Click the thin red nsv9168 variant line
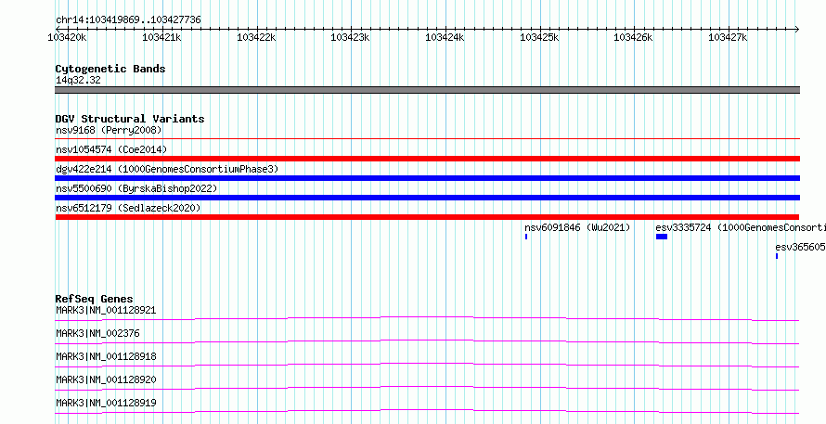 (x=427, y=139)
